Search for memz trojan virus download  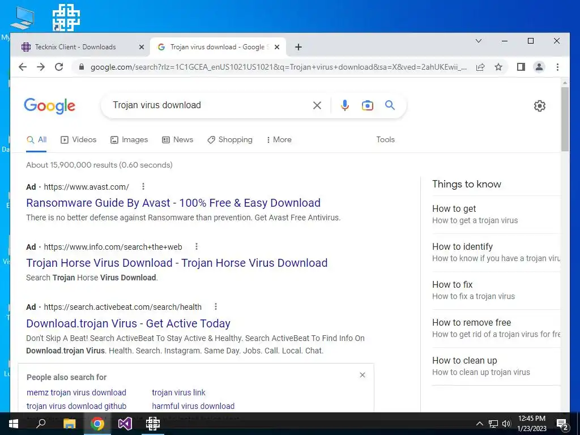[x=76, y=393]
